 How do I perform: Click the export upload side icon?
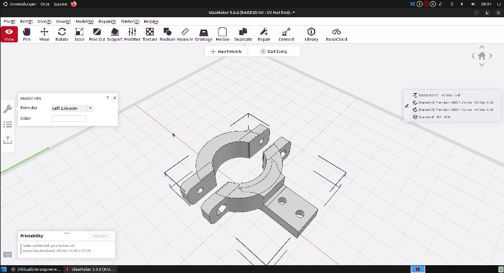pos(7,140)
